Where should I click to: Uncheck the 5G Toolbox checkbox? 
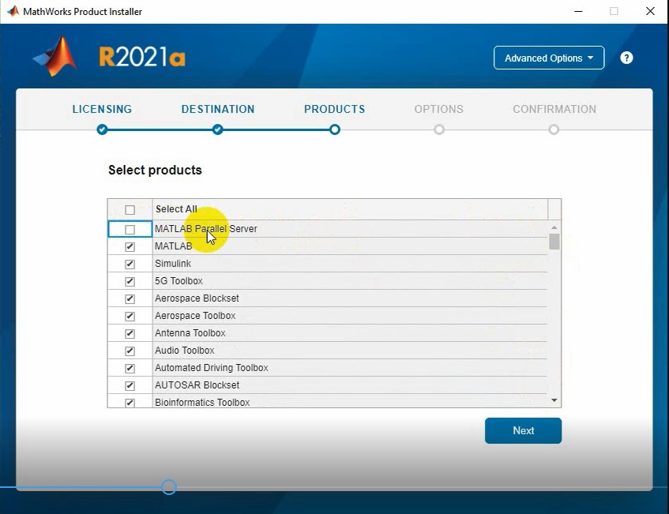pos(130,282)
